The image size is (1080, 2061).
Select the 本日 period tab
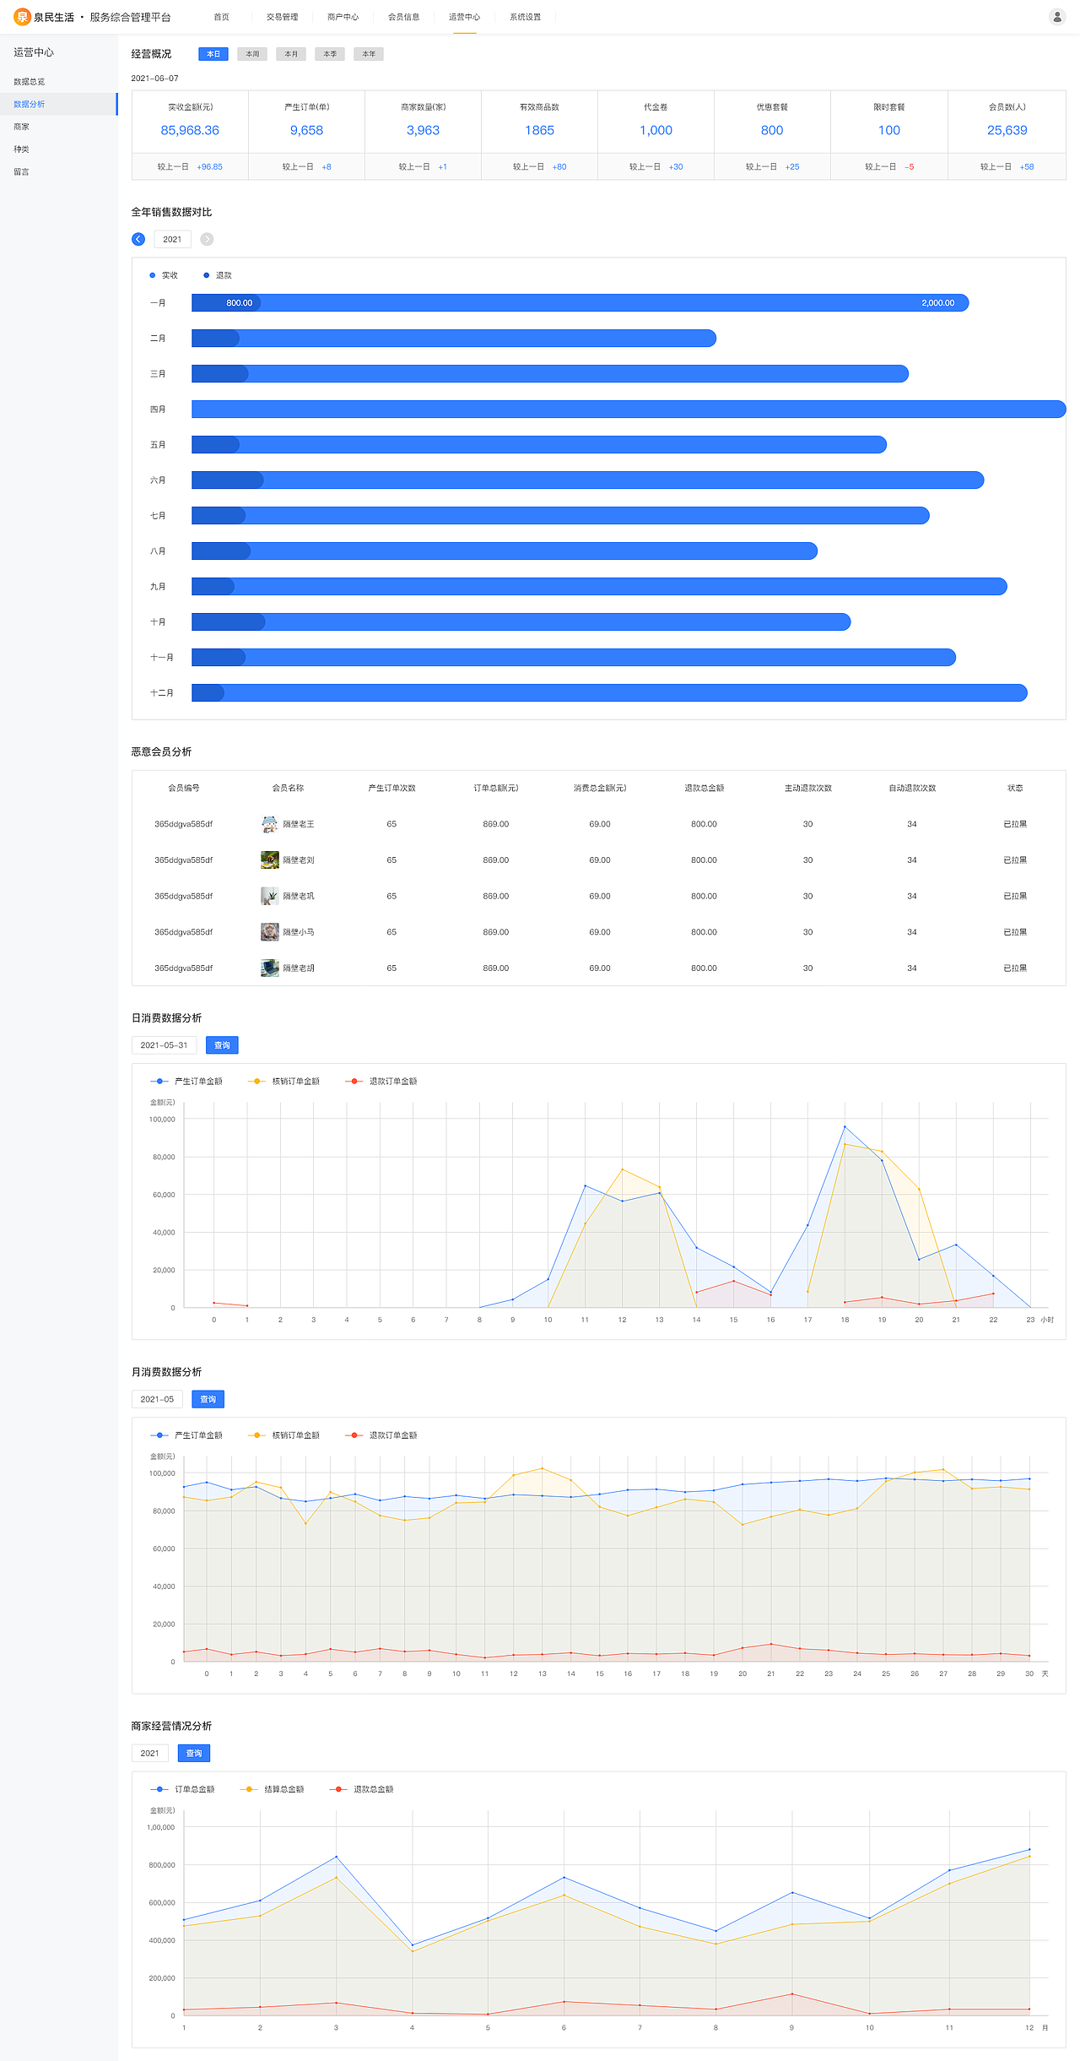(x=213, y=54)
